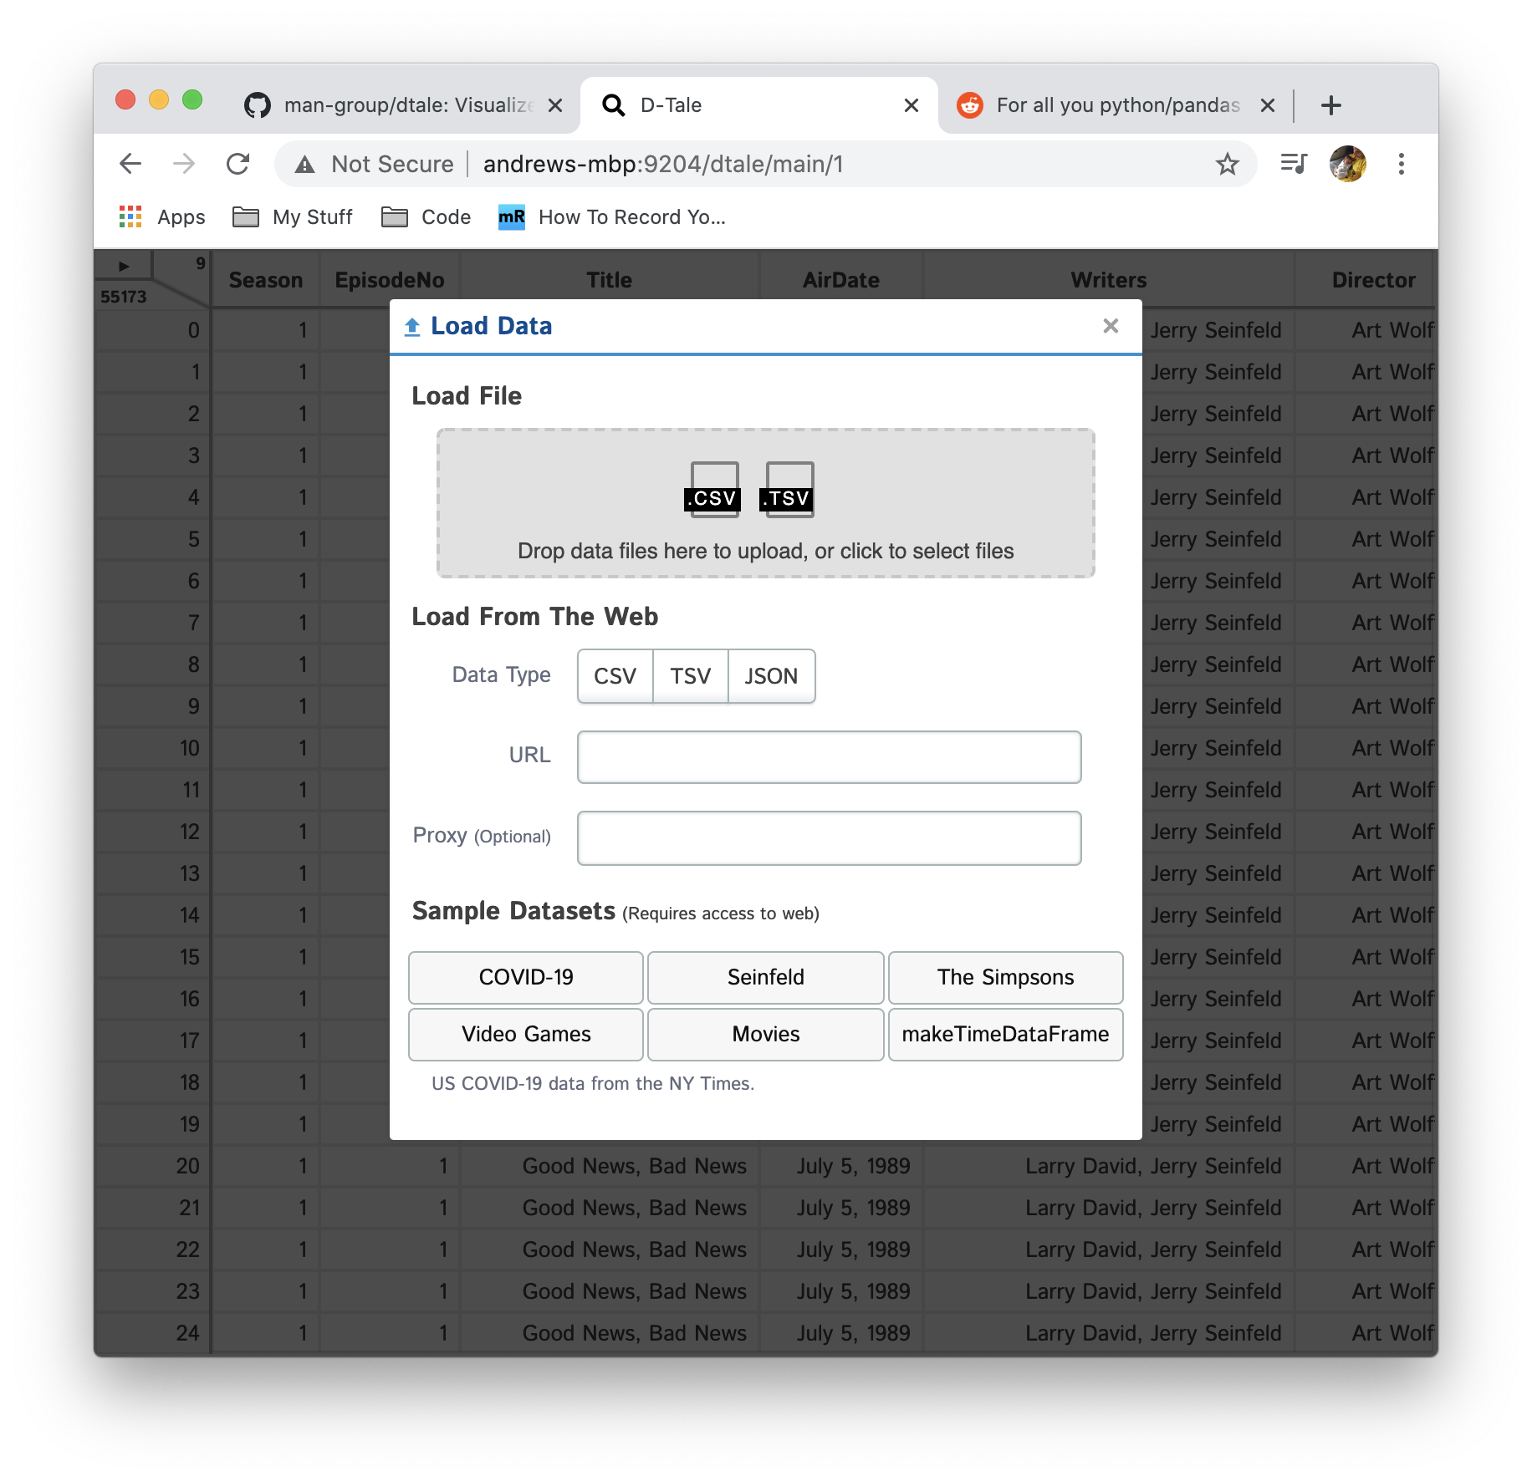
Task: Open the D-Tale main menu triangle
Action: click(x=124, y=267)
